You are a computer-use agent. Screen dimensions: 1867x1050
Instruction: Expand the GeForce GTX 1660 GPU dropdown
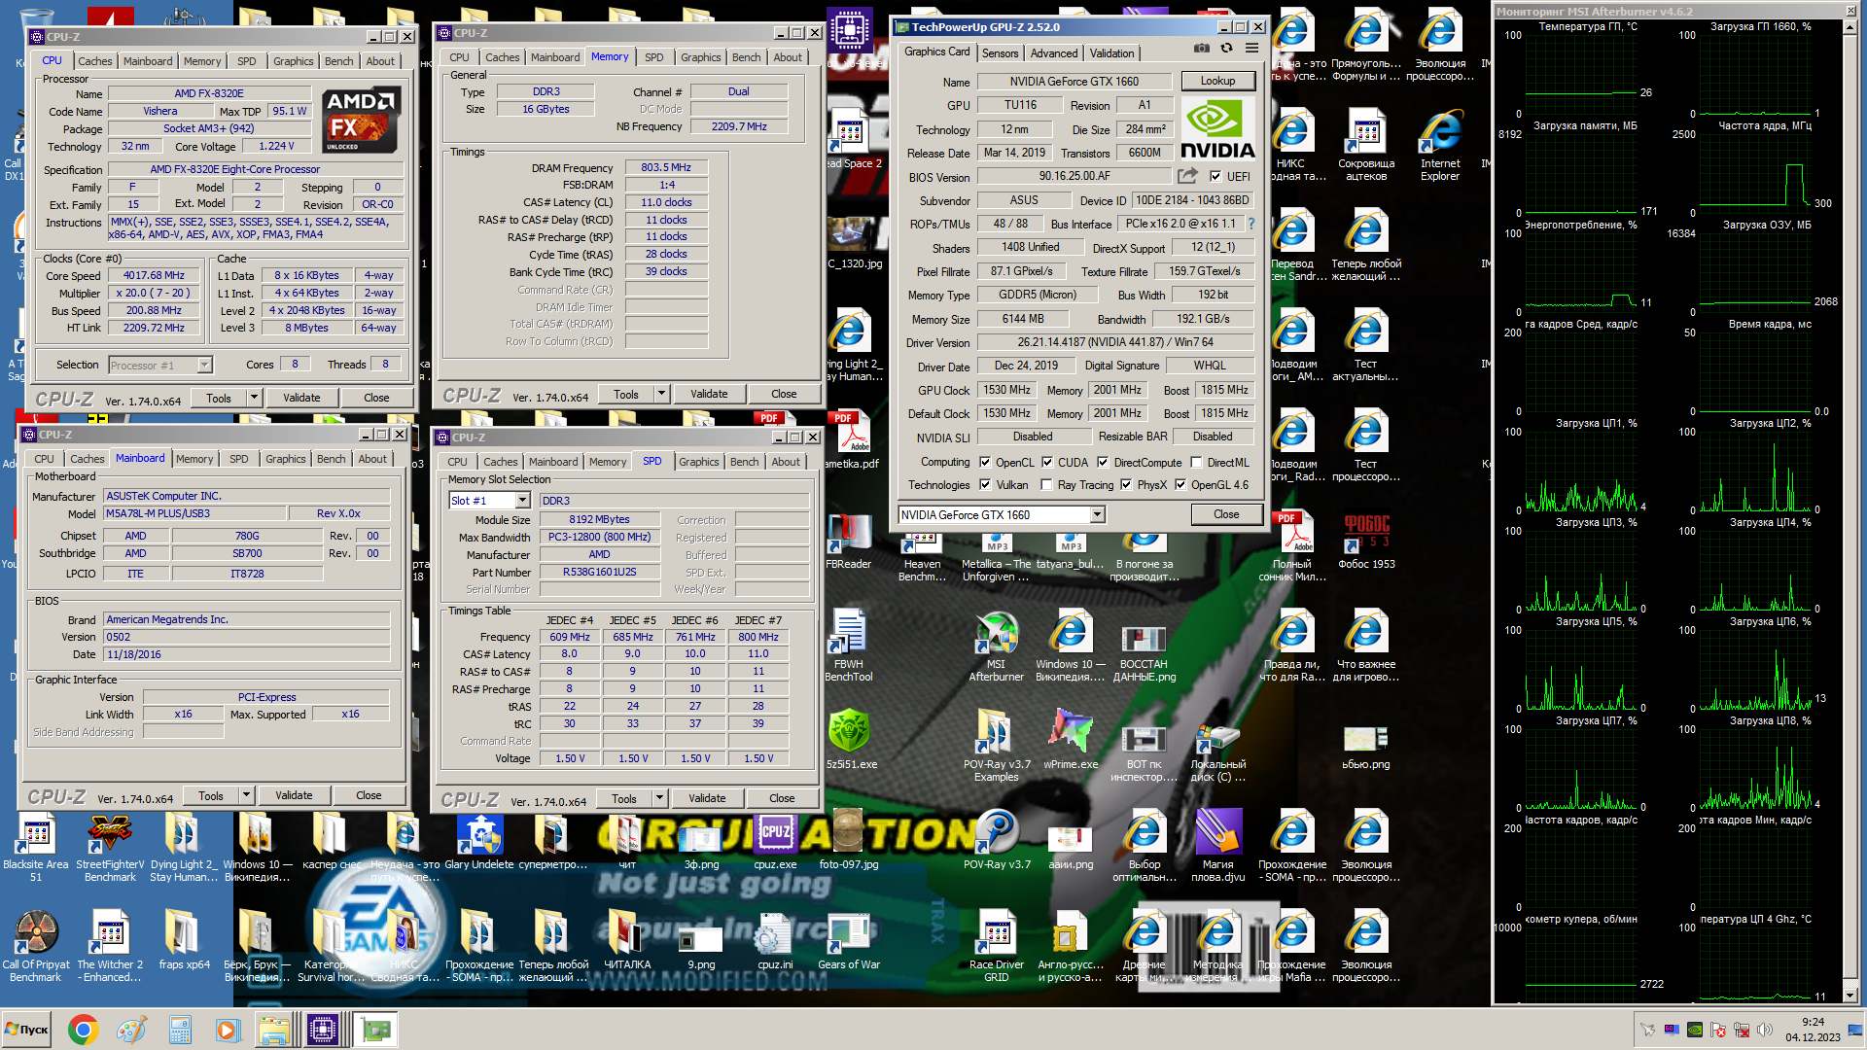click(1097, 515)
